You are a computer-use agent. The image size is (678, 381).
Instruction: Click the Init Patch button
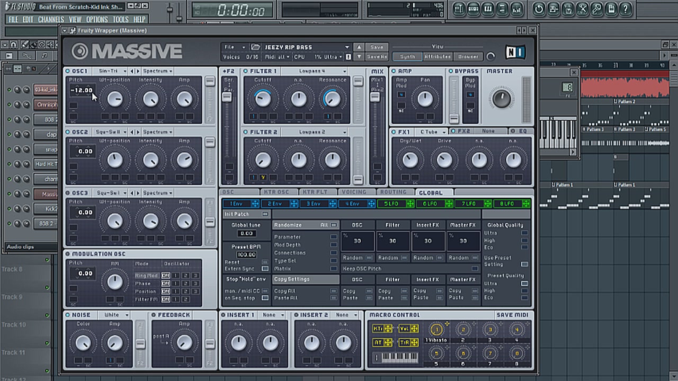[246, 214]
